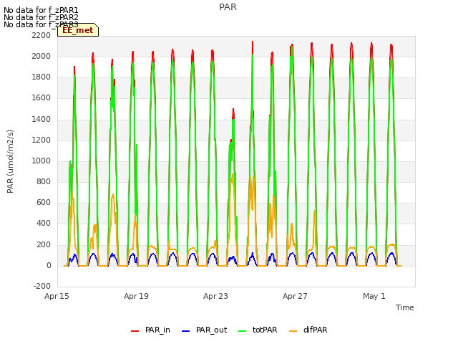Click the EE_met annotation box
Image resolution: width=458 pixels, height=344 pixels.
[x=78, y=30]
